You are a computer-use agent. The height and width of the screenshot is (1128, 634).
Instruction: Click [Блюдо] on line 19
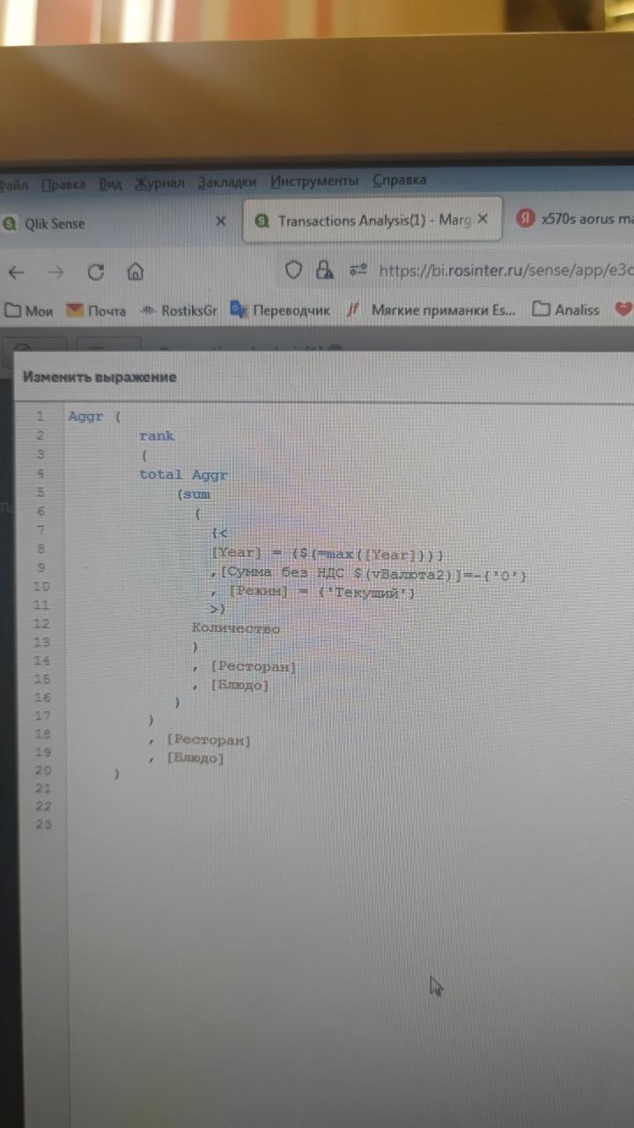click(x=195, y=758)
